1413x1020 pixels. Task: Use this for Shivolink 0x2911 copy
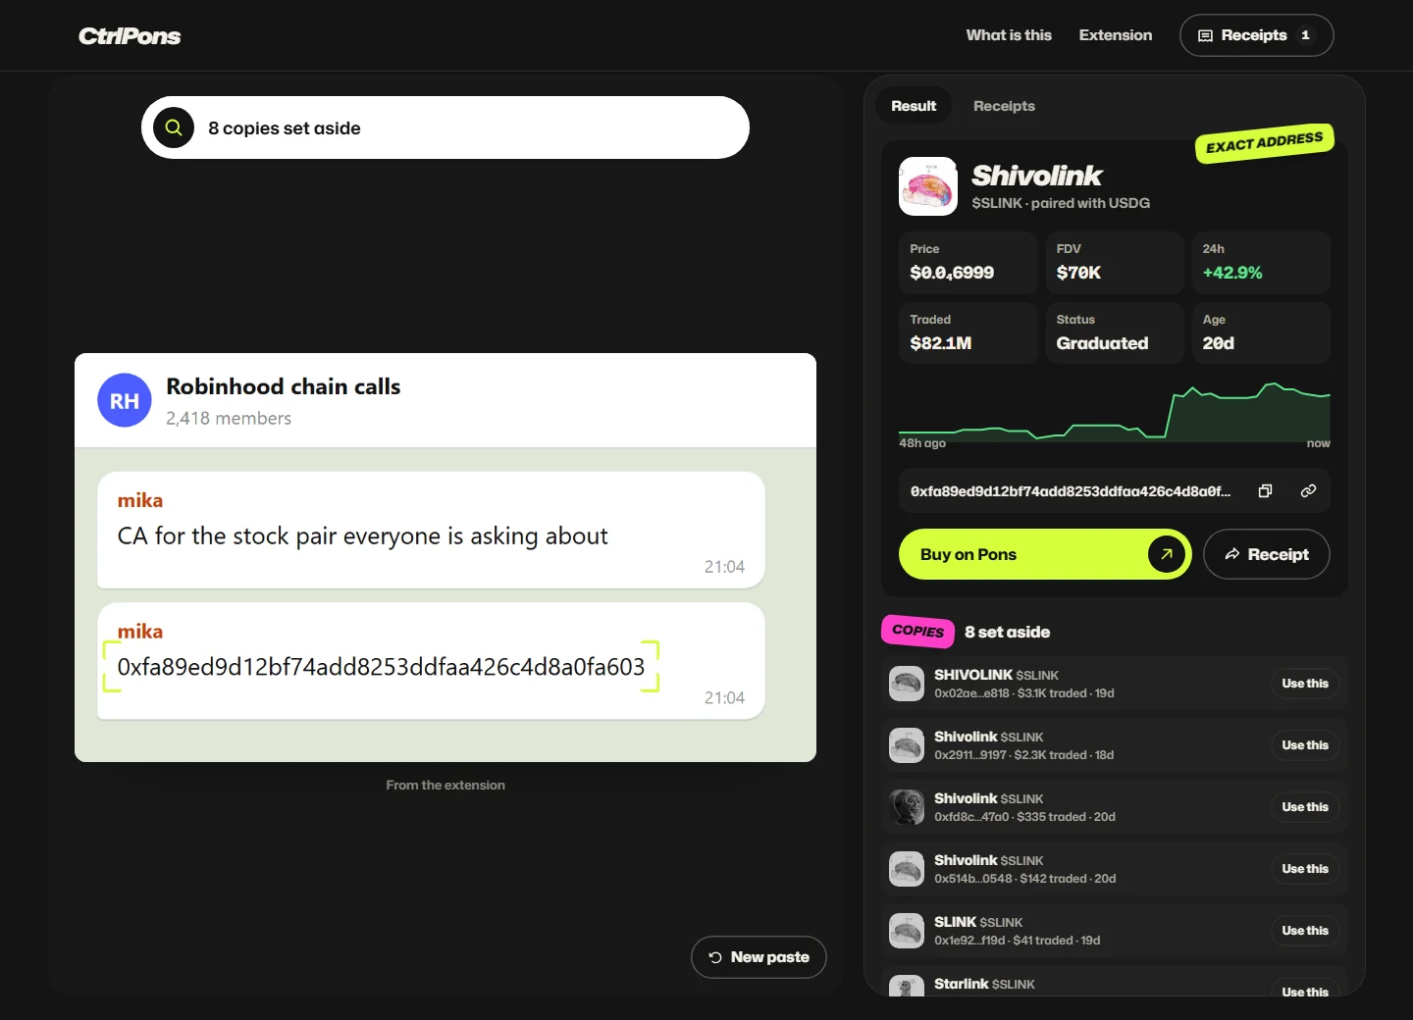(1305, 745)
